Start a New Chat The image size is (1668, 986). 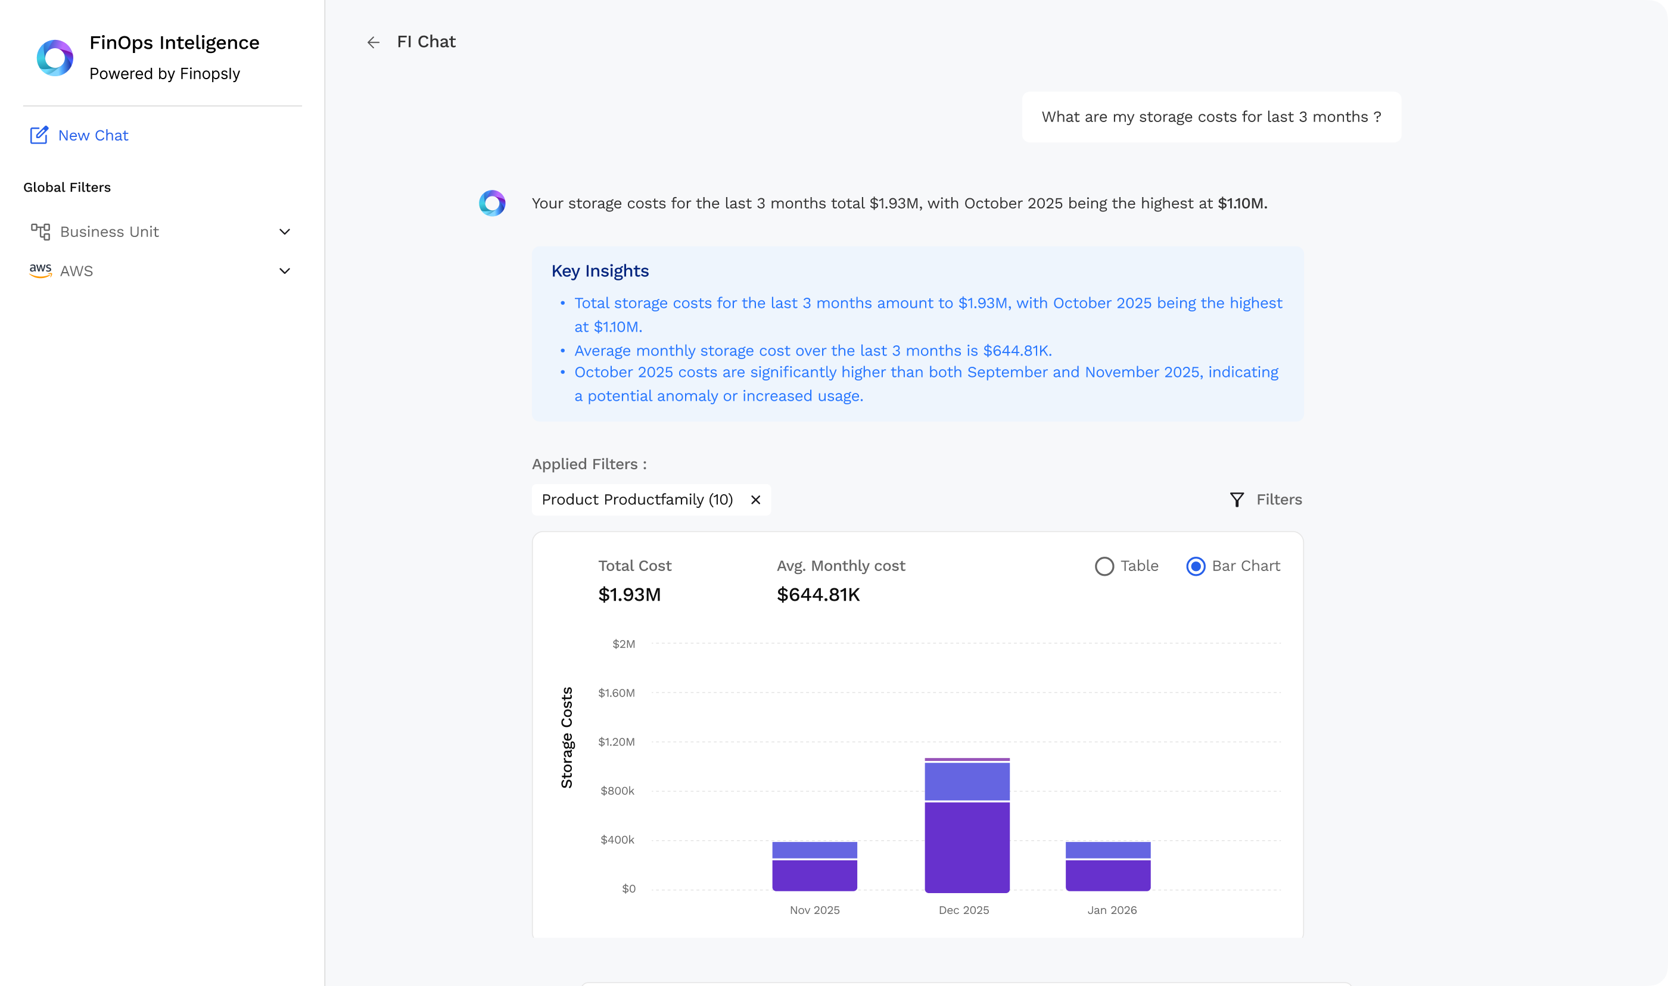[x=92, y=135]
